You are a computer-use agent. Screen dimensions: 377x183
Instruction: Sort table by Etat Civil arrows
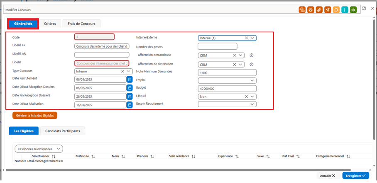pyautogui.click(x=298, y=157)
